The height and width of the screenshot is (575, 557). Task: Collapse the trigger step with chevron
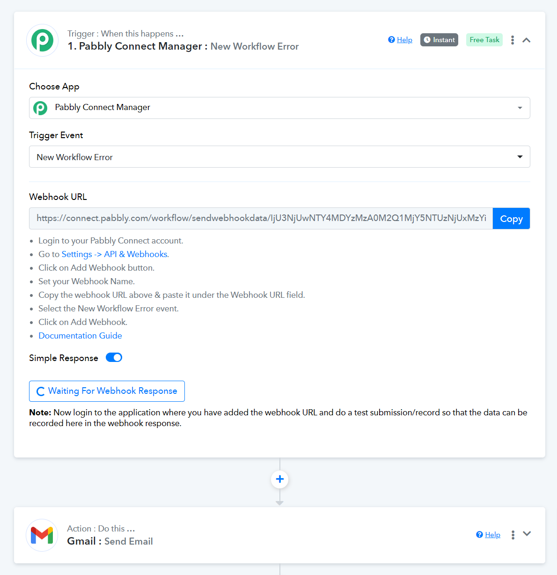click(527, 40)
